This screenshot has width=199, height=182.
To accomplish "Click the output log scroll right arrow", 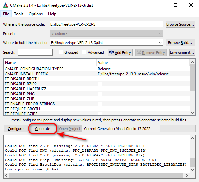I will pos(187,176).
